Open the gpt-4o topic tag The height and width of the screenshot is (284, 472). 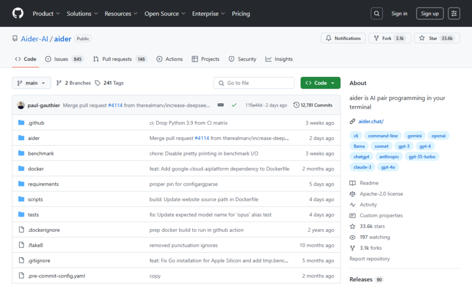[x=388, y=167]
